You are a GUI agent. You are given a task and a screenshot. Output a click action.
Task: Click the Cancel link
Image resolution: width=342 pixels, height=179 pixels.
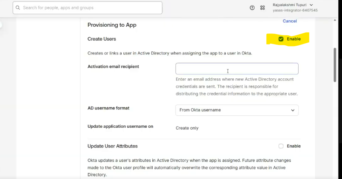[290, 21]
